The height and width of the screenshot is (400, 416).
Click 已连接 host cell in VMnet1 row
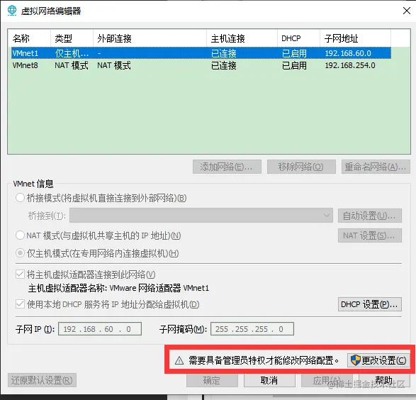pos(224,53)
